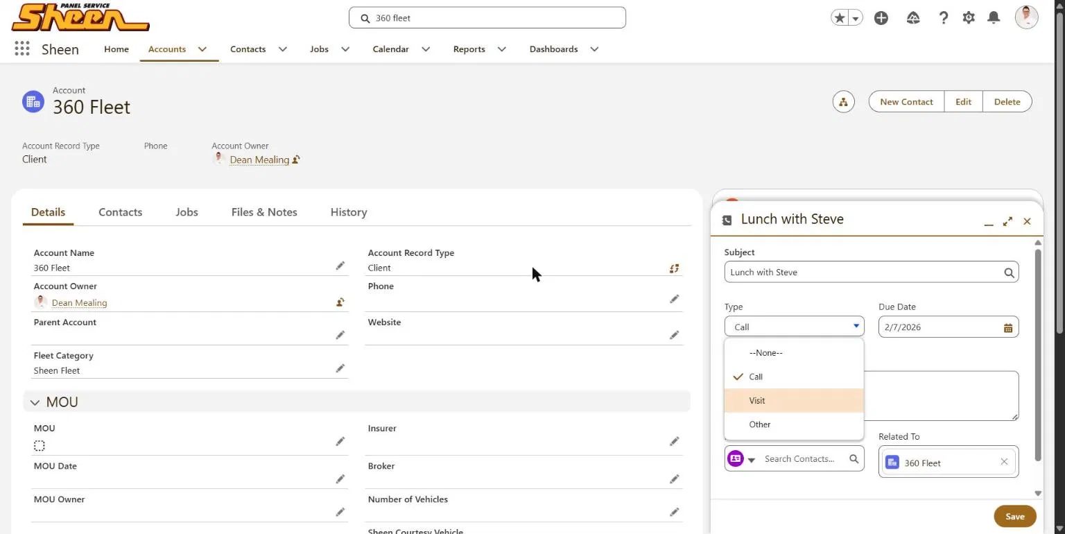1065x534 pixels.
Task: Switch to the History tab
Action: point(349,212)
